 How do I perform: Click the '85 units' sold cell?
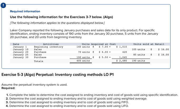pyautogui.click(x=139, y=55)
